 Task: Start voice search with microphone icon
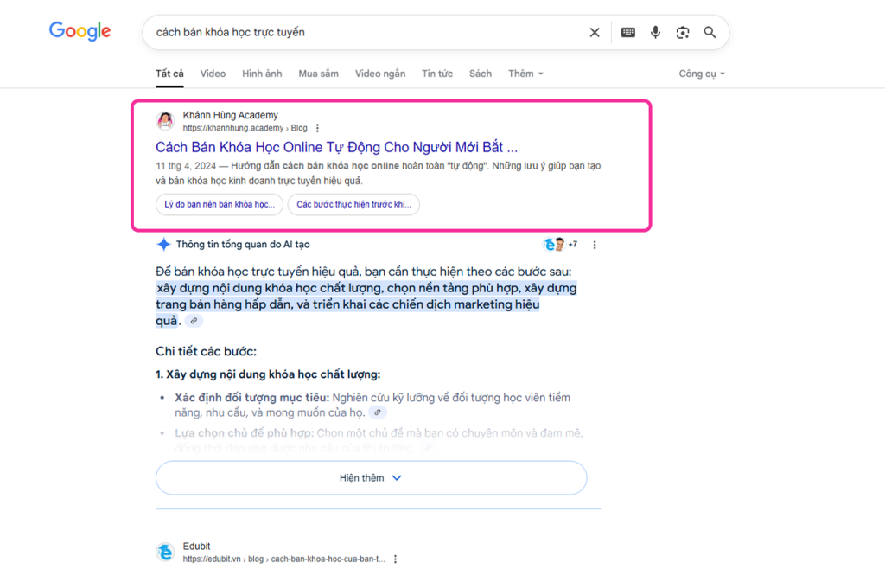coord(655,33)
